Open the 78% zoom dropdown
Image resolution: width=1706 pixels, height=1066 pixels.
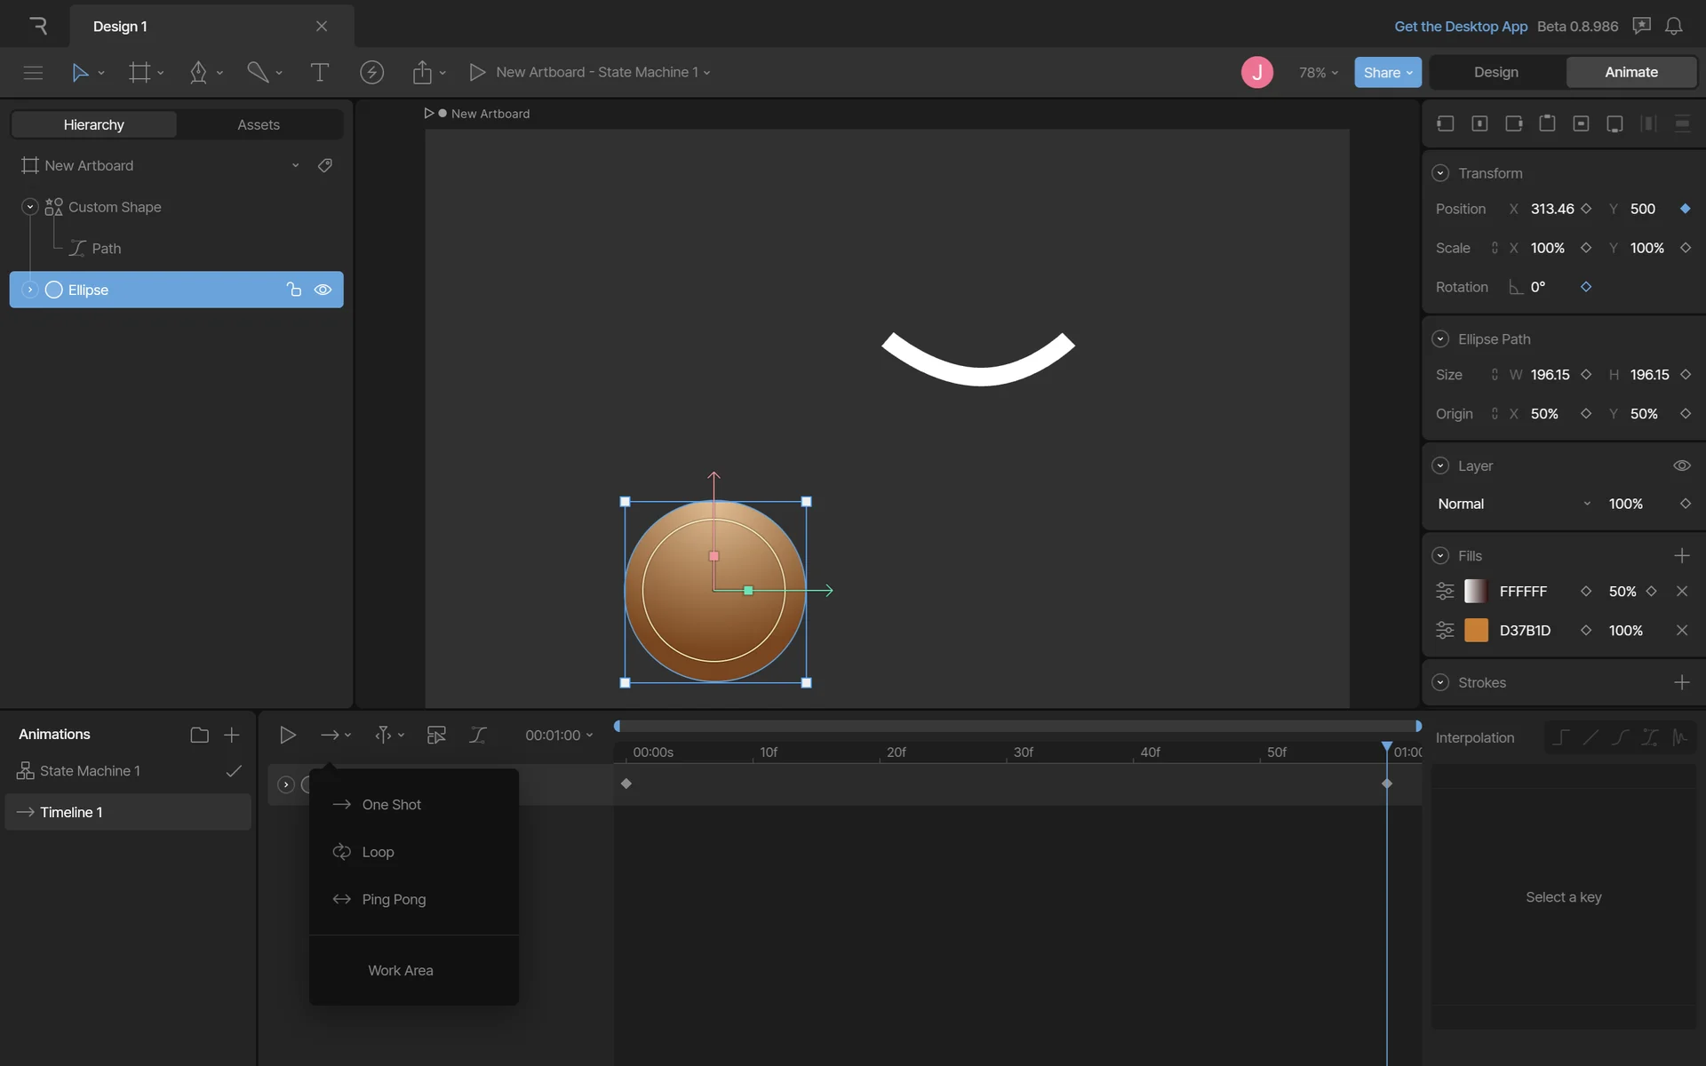point(1318,72)
